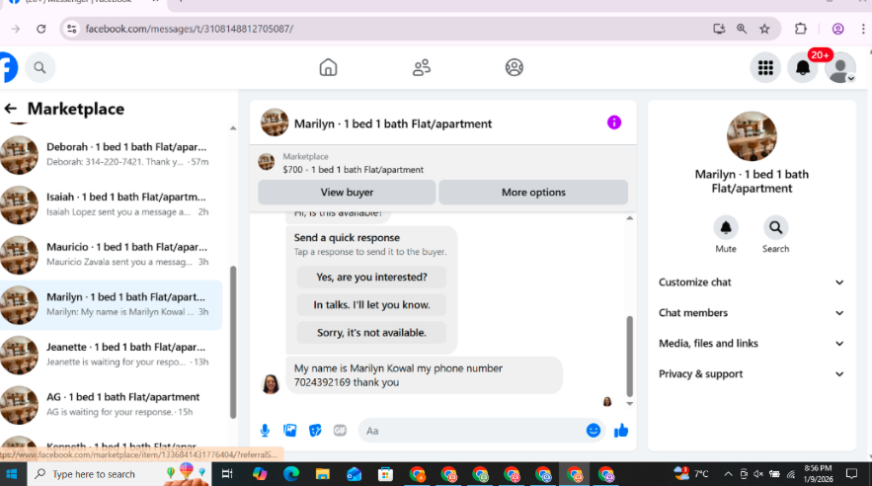
Task: Choose a sticker icon
Action: [315, 431]
